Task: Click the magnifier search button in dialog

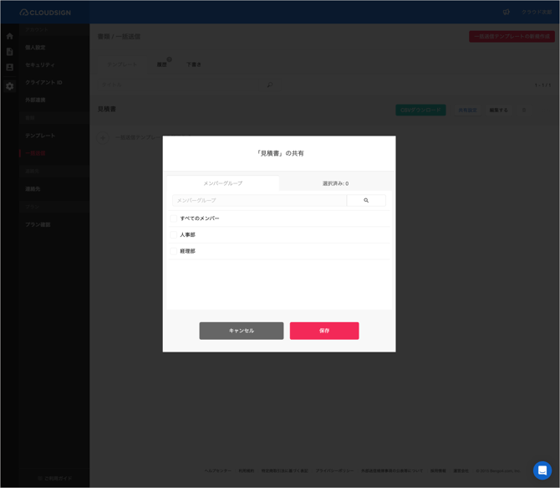Action: 366,201
